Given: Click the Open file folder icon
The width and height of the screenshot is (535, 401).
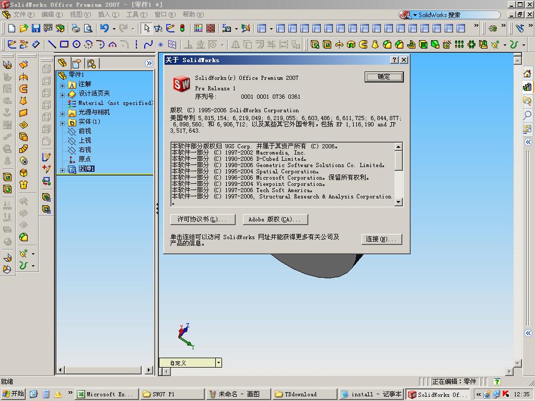Looking at the screenshot, I should tap(24, 28).
